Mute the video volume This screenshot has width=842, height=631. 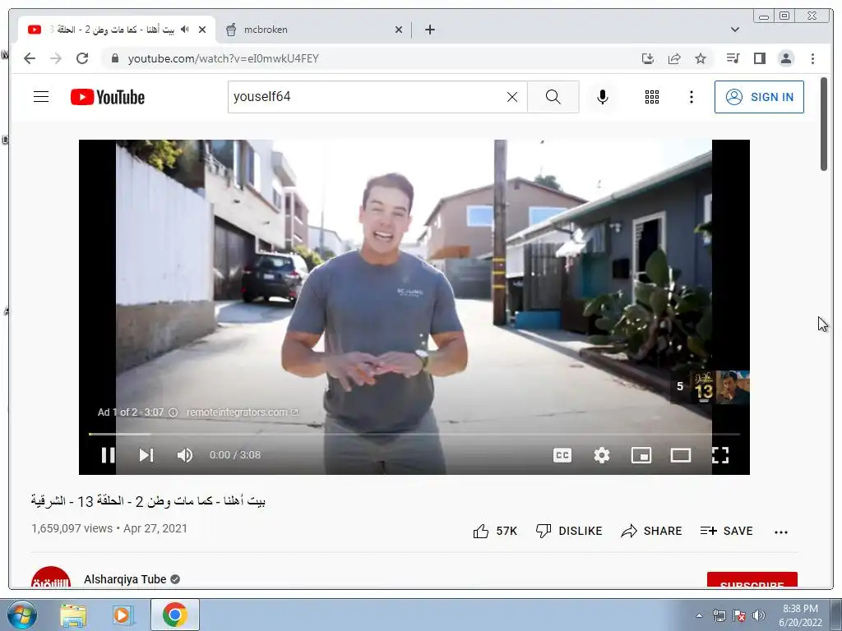coord(185,455)
